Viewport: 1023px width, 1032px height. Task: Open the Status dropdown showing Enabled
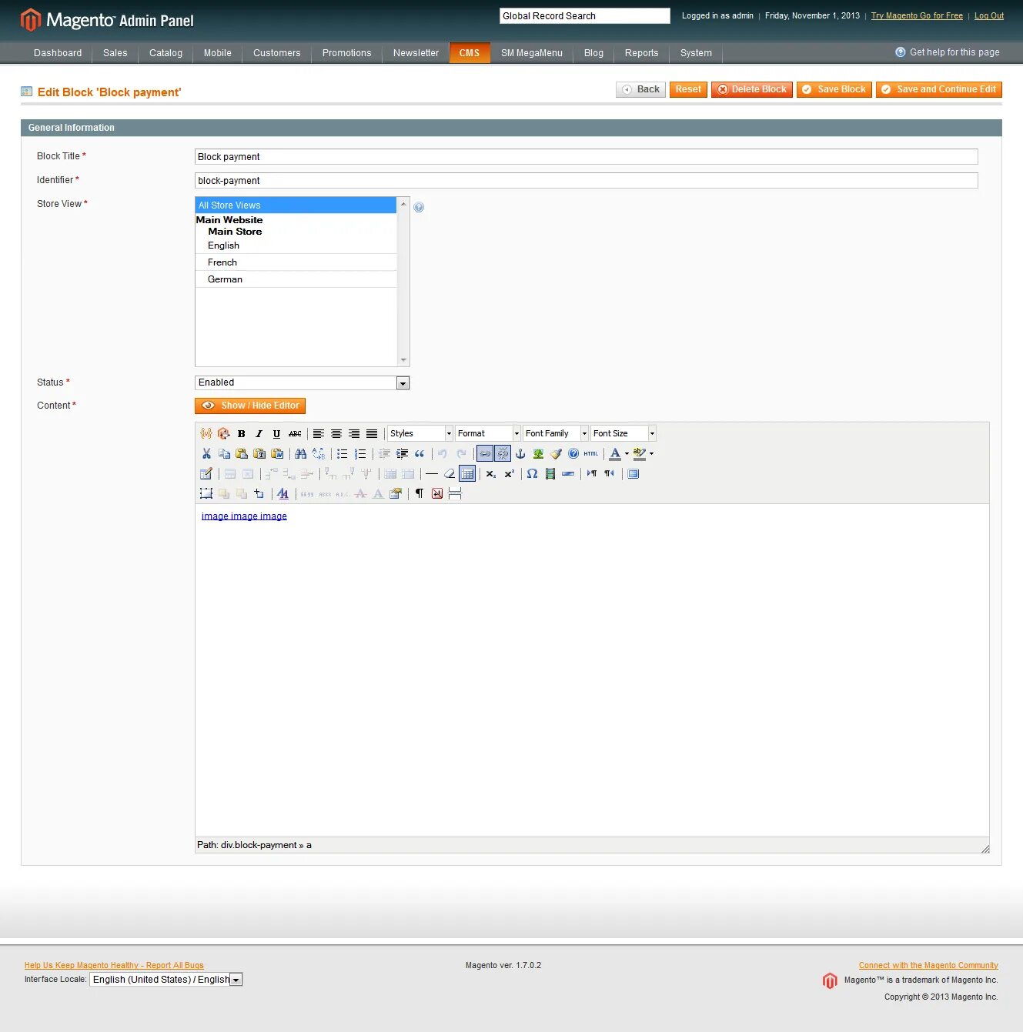pos(303,383)
